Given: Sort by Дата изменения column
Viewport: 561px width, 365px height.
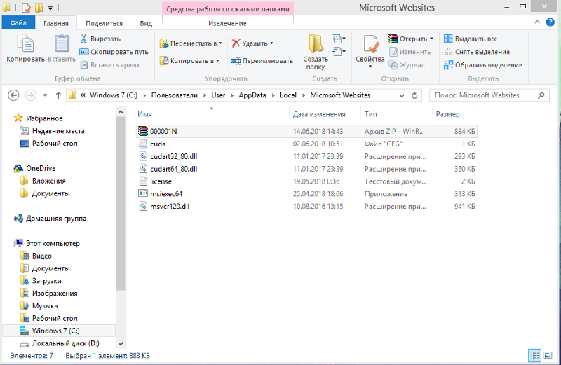Looking at the screenshot, I should pyautogui.click(x=325, y=114).
